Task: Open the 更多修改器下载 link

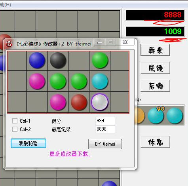Action: pos(70,154)
